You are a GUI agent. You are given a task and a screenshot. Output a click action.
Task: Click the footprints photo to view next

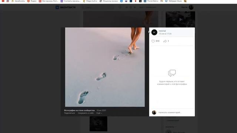pyautogui.click(x=105, y=67)
